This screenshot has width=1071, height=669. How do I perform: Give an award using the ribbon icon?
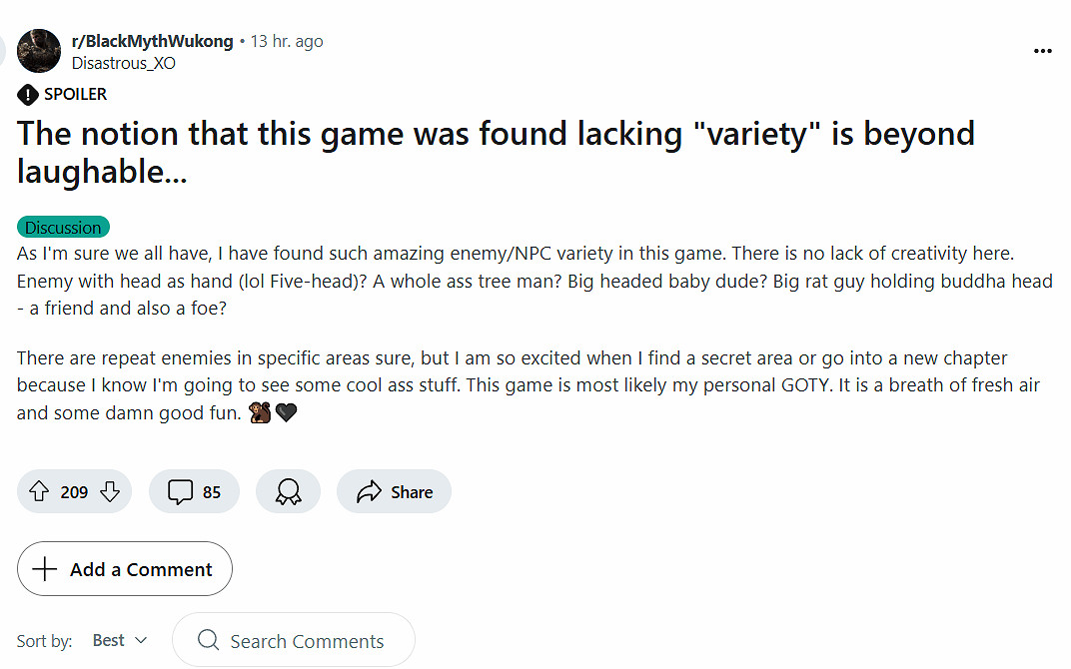(288, 491)
